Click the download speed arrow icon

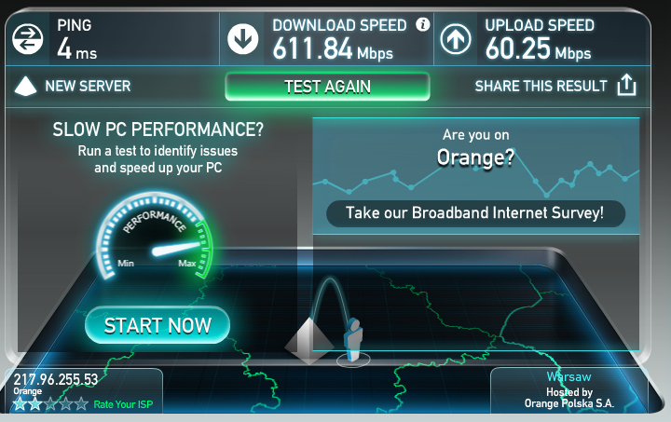[242, 39]
